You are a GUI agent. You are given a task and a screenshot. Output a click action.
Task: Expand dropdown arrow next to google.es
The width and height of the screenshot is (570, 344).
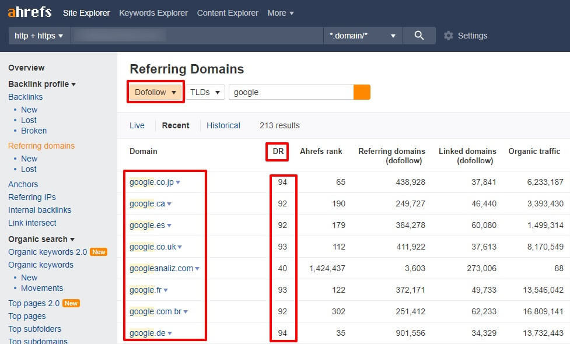(169, 226)
